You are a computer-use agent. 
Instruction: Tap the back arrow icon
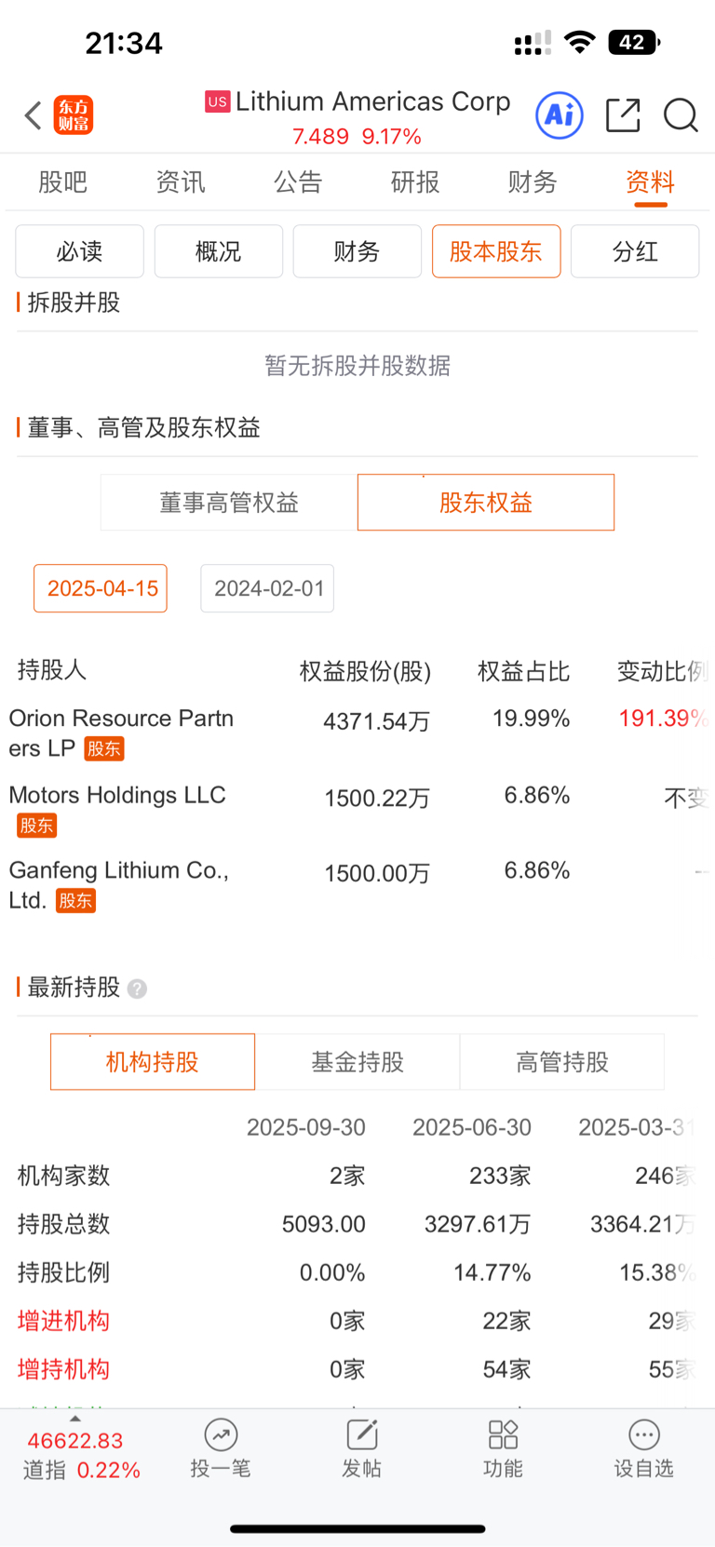(x=33, y=115)
